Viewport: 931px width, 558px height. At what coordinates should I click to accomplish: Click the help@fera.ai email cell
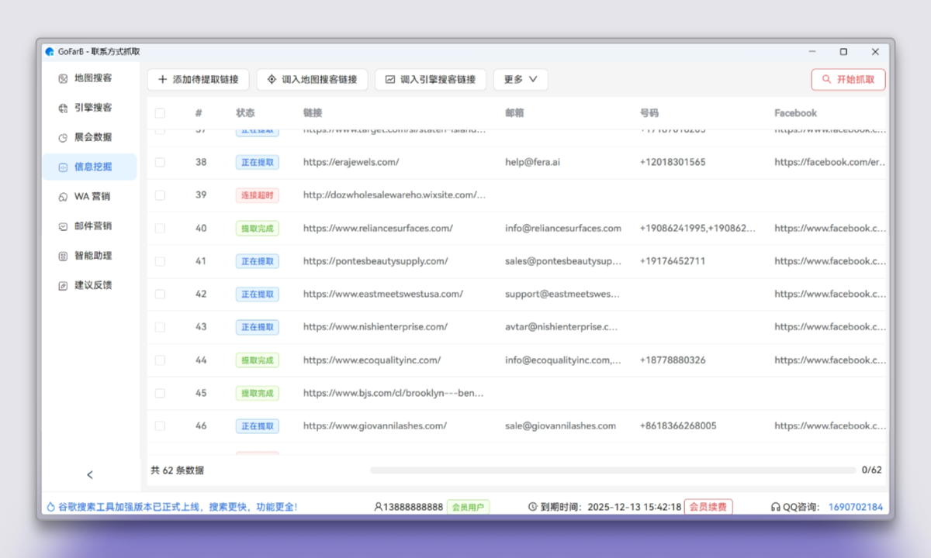(532, 163)
